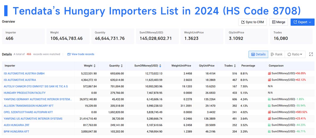The image size is (316, 138).
Task: Sort by the Quantity column arrows
Action: pos(122,66)
